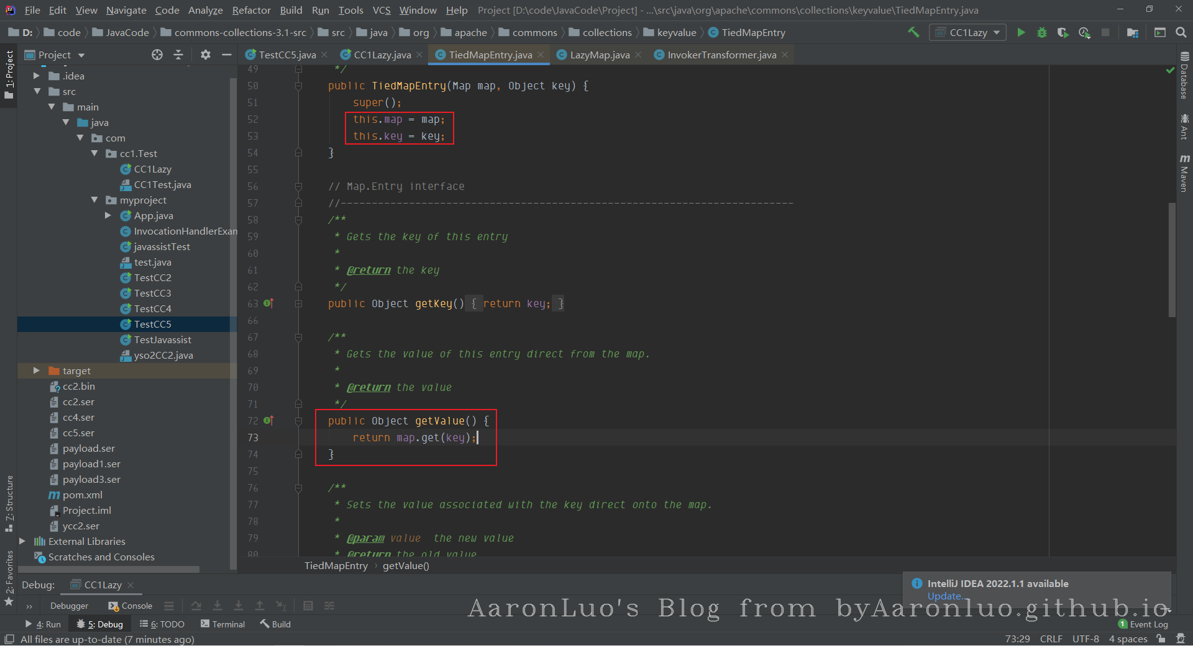This screenshot has width=1193, height=646.
Task: Collapse all in the Project panel
Action: point(178,55)
